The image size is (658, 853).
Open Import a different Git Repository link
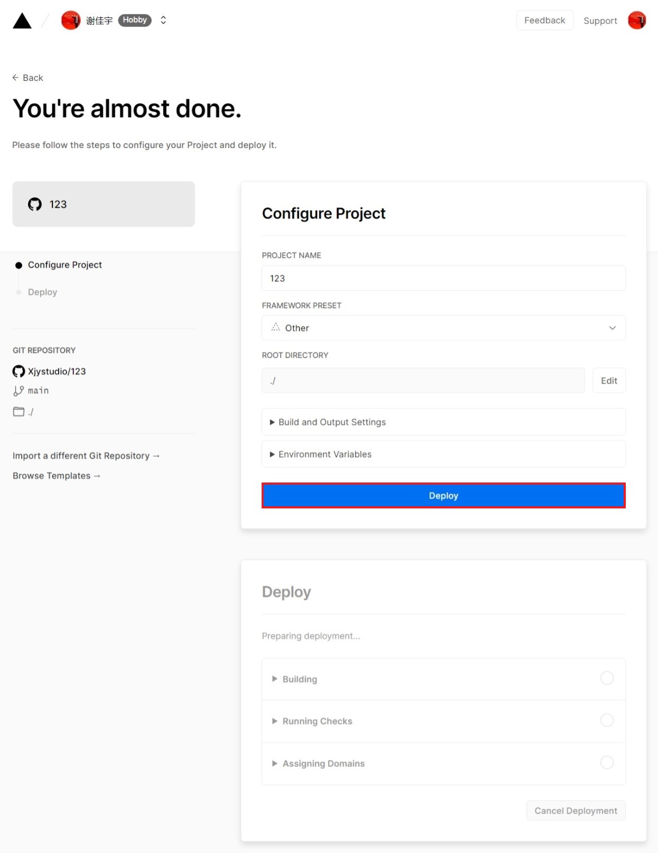point(86,456)
